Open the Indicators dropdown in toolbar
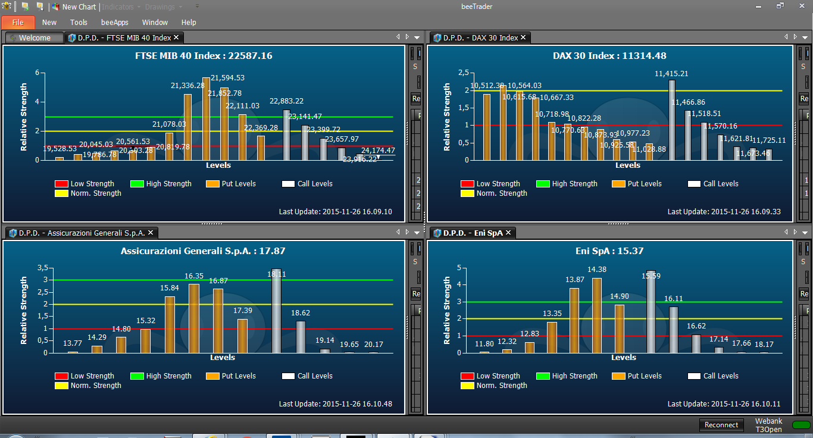Screen dimensions: 813x438 [121, 7]
